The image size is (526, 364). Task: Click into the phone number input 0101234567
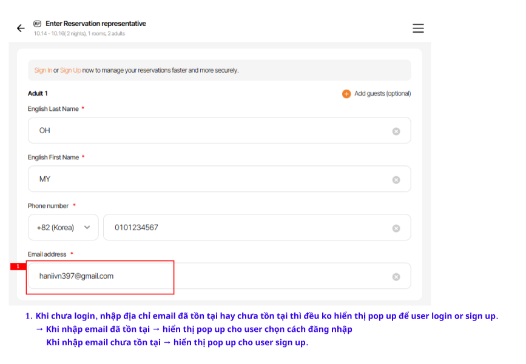(x=243, y=228)
